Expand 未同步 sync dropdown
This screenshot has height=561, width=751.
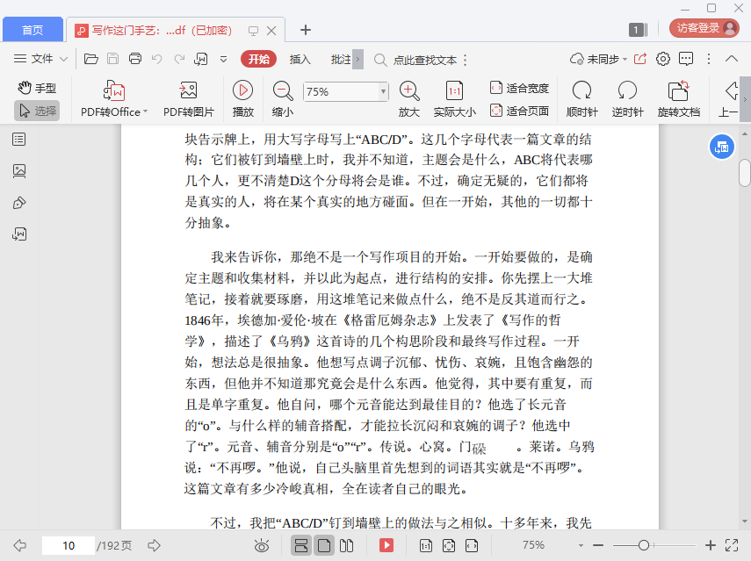point(625,60)
